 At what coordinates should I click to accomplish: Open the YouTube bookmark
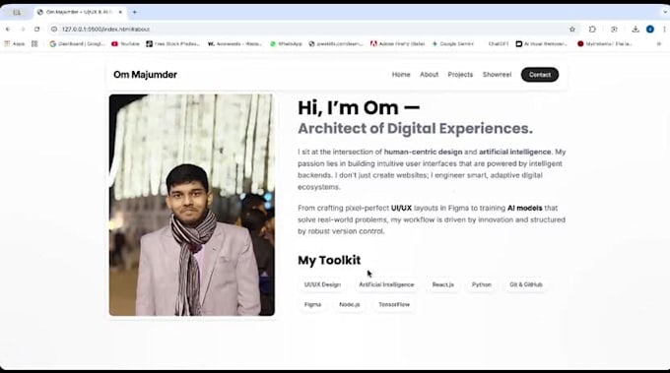(x=125, y=43)
